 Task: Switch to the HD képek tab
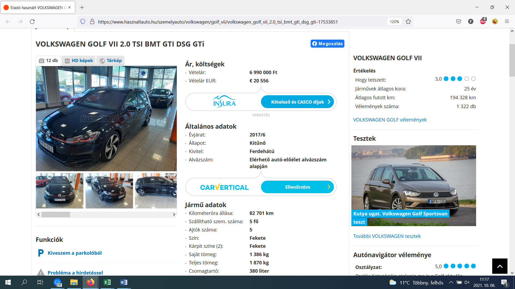(79, 60)
